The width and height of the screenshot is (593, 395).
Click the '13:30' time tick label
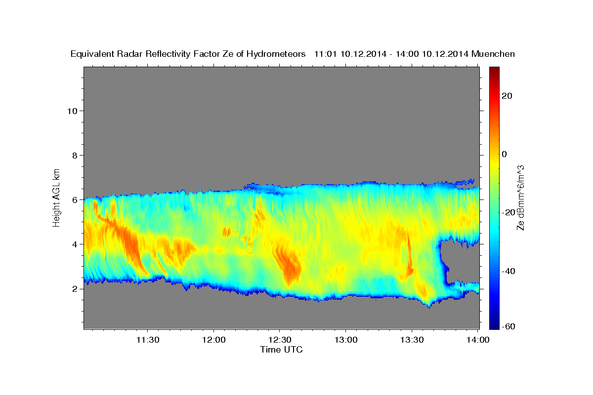tap(411, 340)
